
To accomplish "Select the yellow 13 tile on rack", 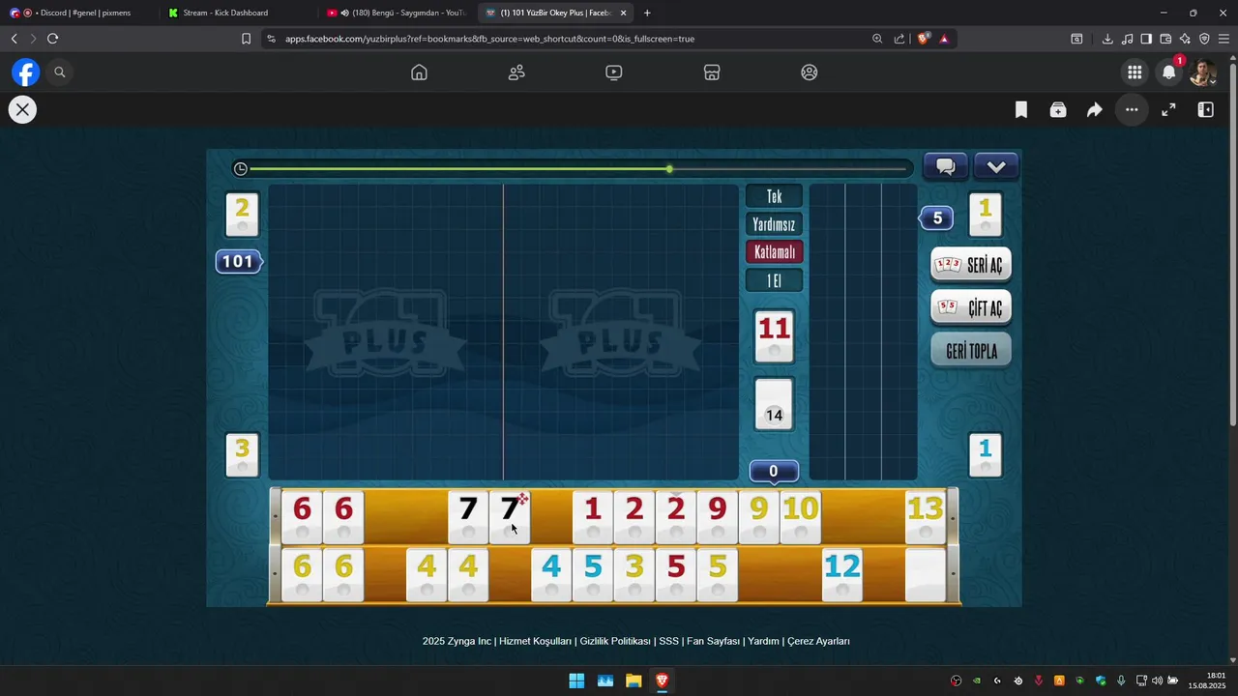I will [x=925, y=517].
